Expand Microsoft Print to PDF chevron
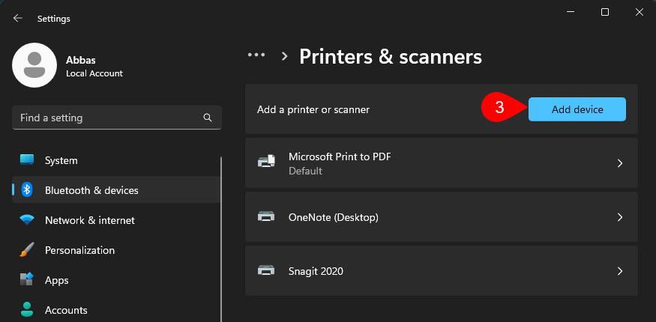The image size is (656, 322). click(619, 163)
